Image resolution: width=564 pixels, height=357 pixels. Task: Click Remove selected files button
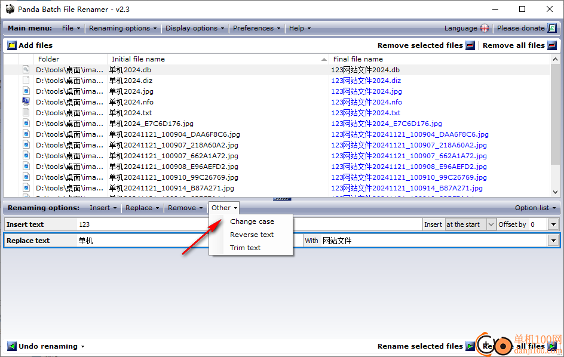(426, 45)
